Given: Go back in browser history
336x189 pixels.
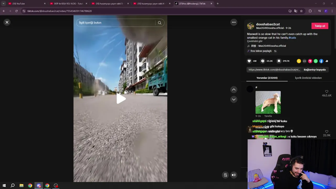Looking at the screenshot, I should 4,11.
